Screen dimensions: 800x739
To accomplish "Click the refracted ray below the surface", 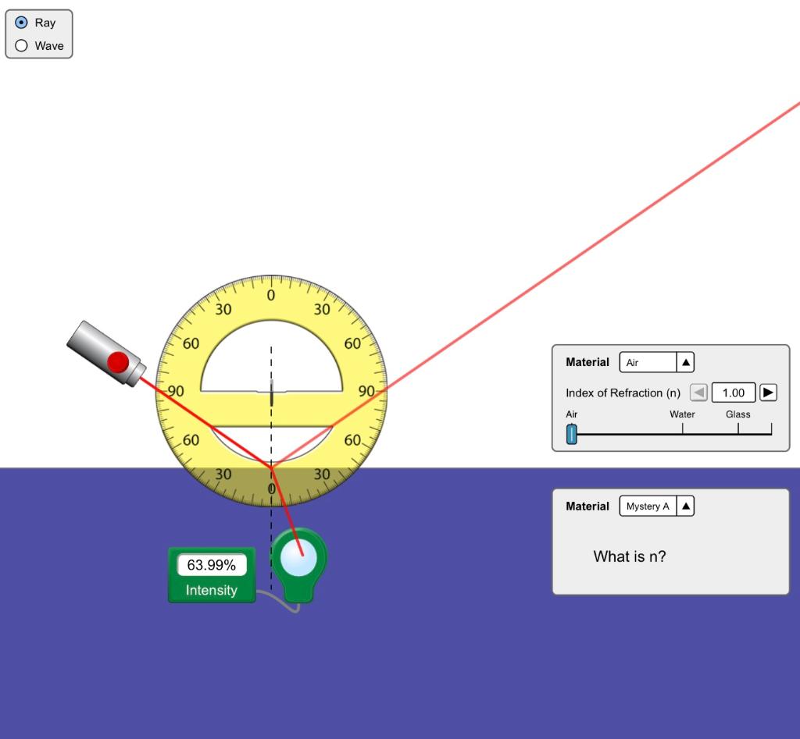I will [x=289, y=515].
